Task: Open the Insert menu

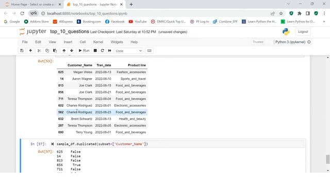Action: coord(68,42)
